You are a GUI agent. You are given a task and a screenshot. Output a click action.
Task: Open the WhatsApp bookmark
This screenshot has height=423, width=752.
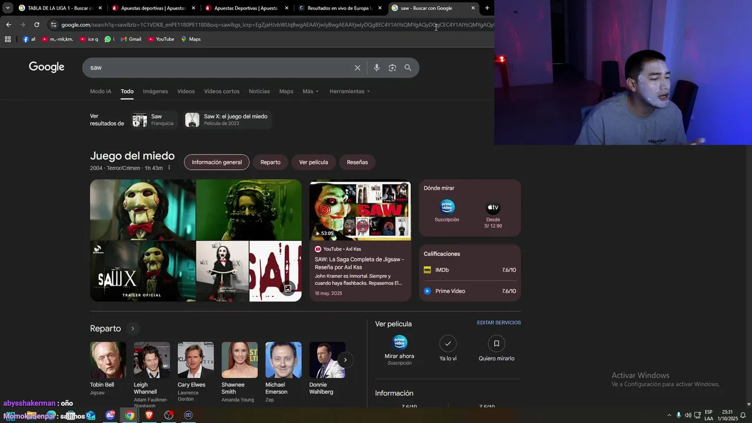tap(109, 39)
